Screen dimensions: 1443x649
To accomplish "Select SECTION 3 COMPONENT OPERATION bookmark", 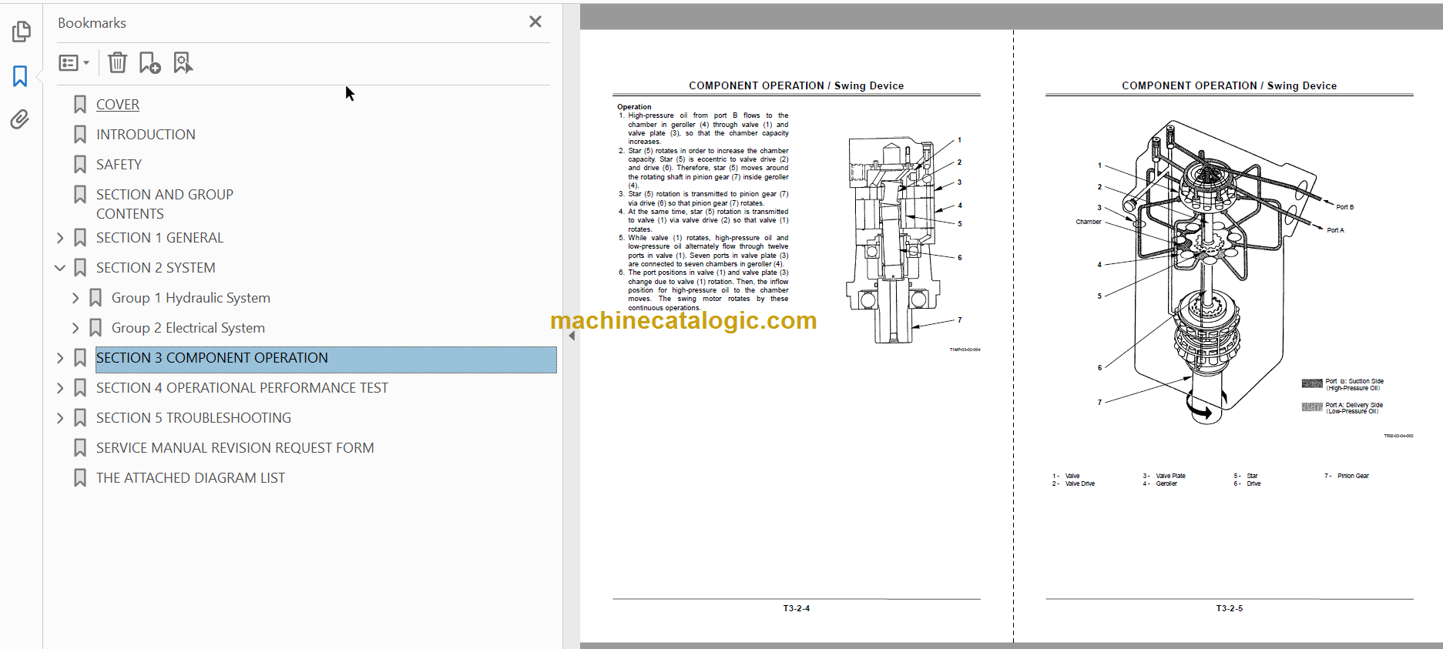I will (x=326, y=360).
